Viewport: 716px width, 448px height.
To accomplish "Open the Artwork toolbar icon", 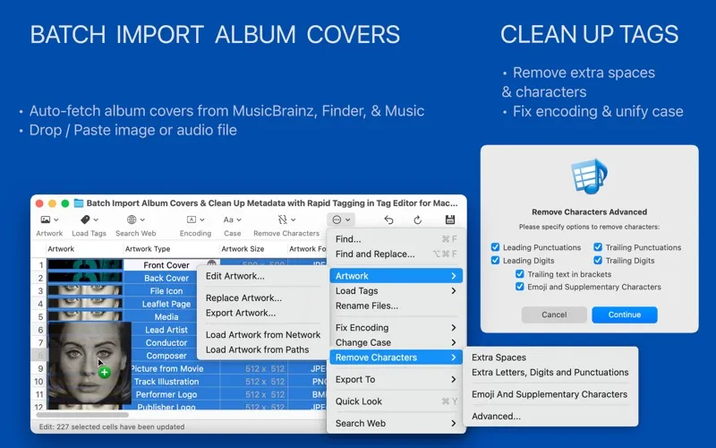I will tap(46, 220).
